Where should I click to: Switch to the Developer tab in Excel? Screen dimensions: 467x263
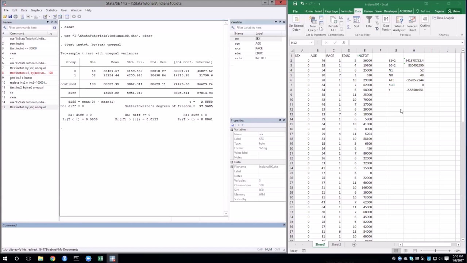(x=390, y=11)
